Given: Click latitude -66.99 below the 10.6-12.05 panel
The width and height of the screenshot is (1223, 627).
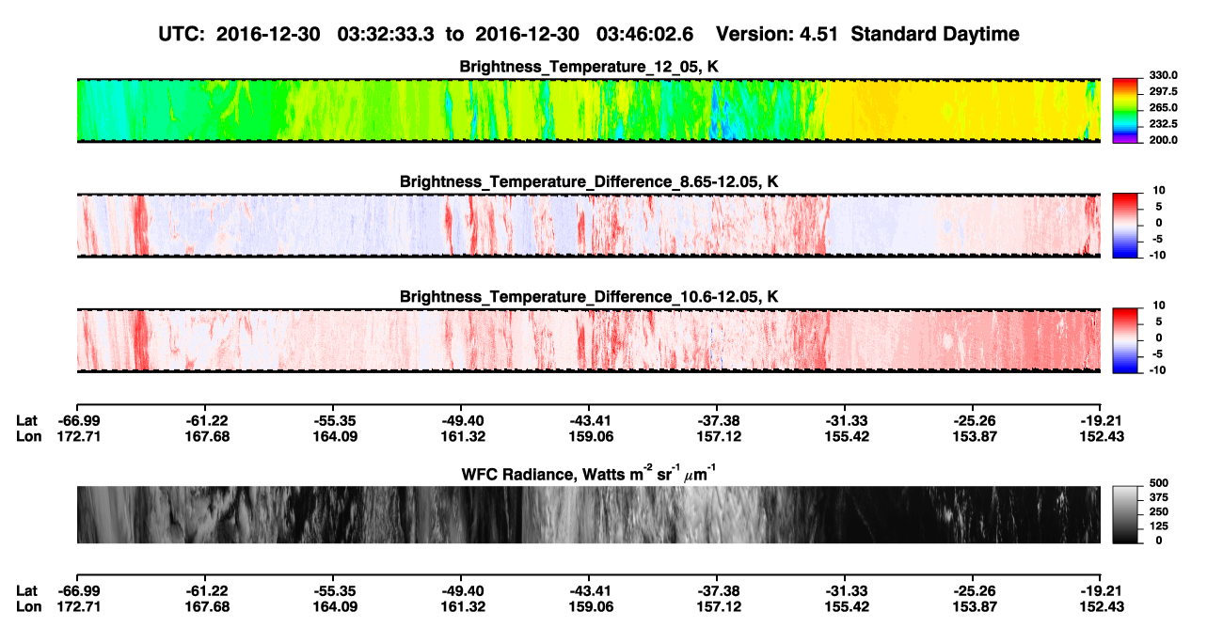Looking at the screenshot, I should pyautogui.click(x=77, y=420).
